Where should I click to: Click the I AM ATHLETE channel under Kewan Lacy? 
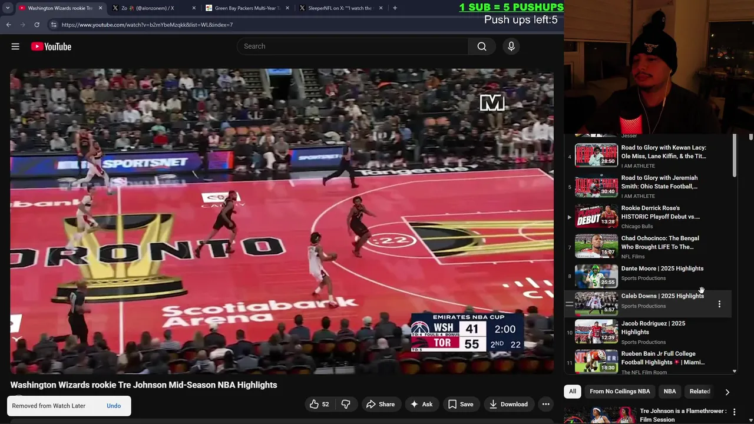(x=638, y=166)
